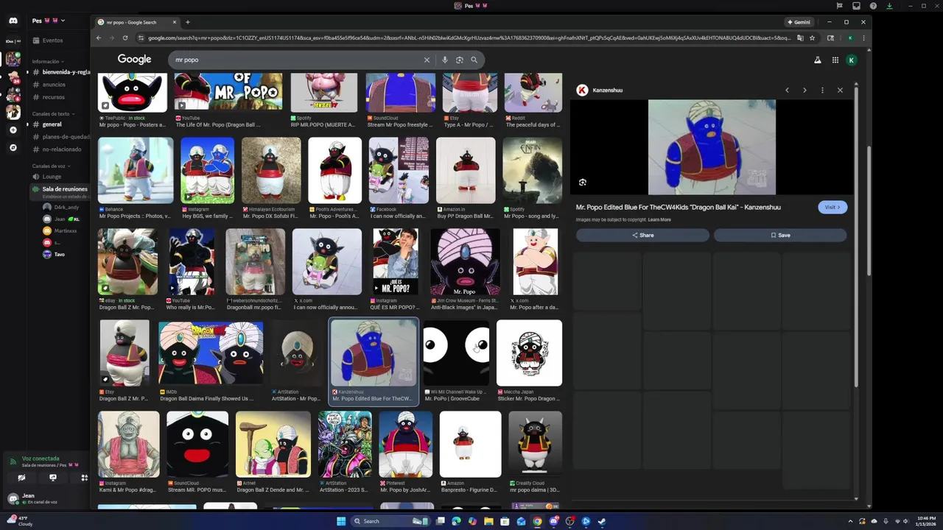The image size is (943, 530).
Task: Close the image preview panel
Action: point(840,90)
